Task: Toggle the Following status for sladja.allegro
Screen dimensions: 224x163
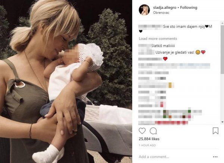Action: 189,7
